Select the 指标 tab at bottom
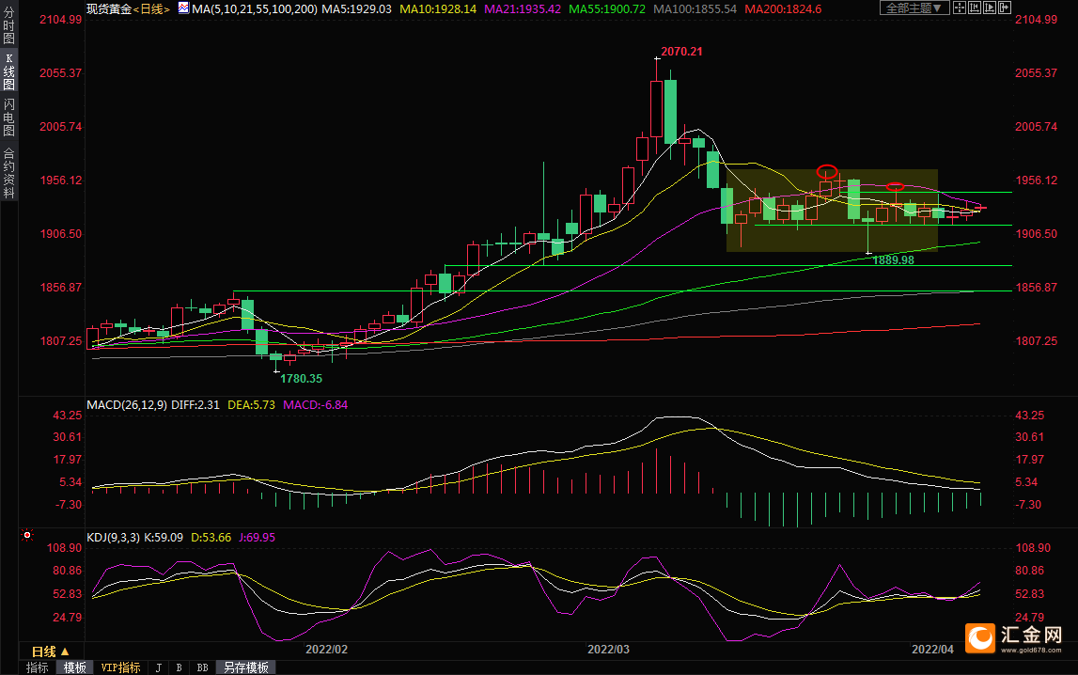Screen dimensions: 1078x675 tap(38, 667)
